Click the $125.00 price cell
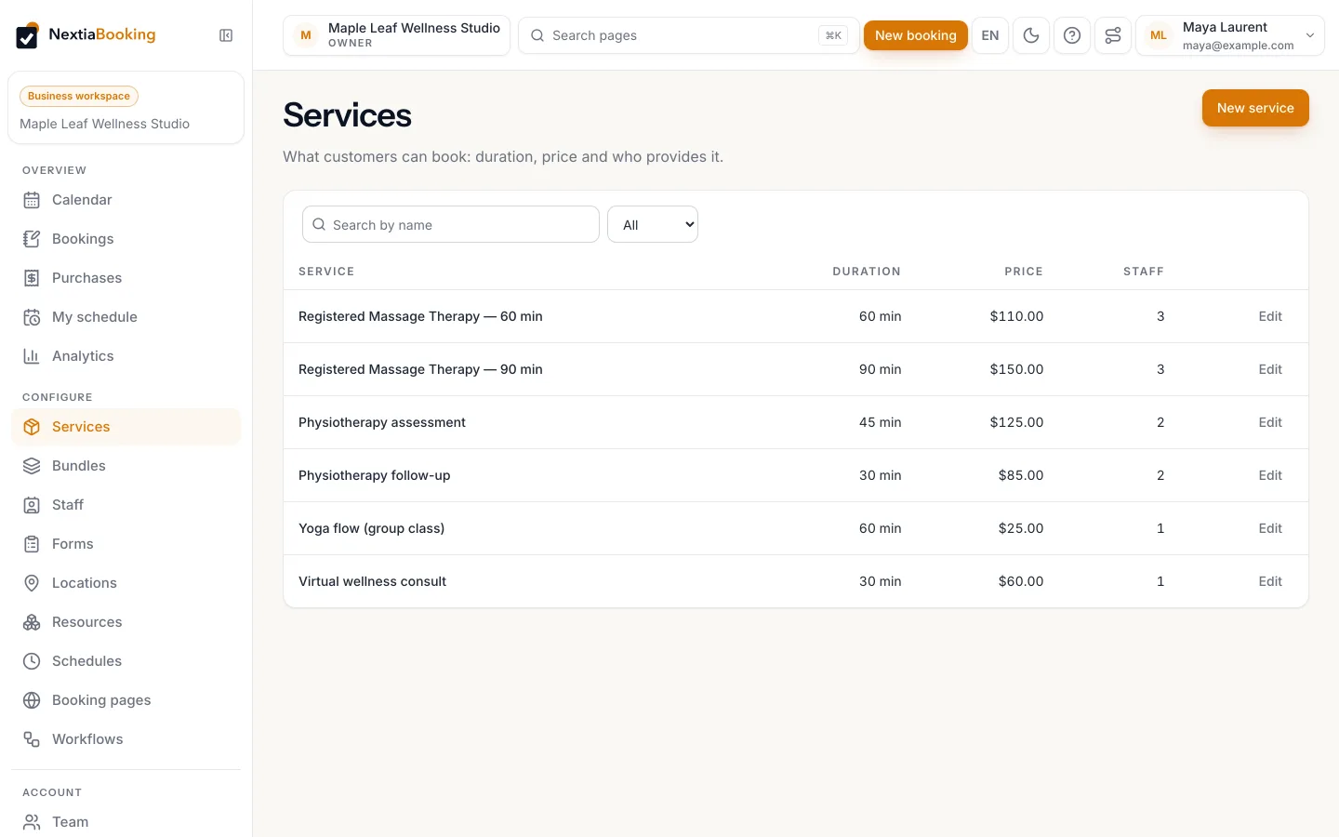 click(1016, 422)
